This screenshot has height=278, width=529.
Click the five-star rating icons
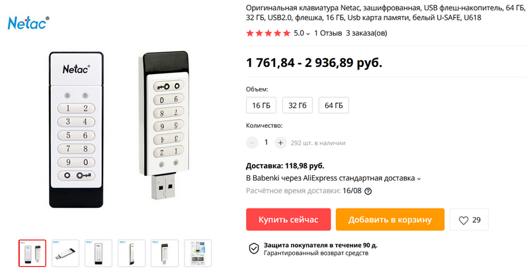[x=268, y=33]
